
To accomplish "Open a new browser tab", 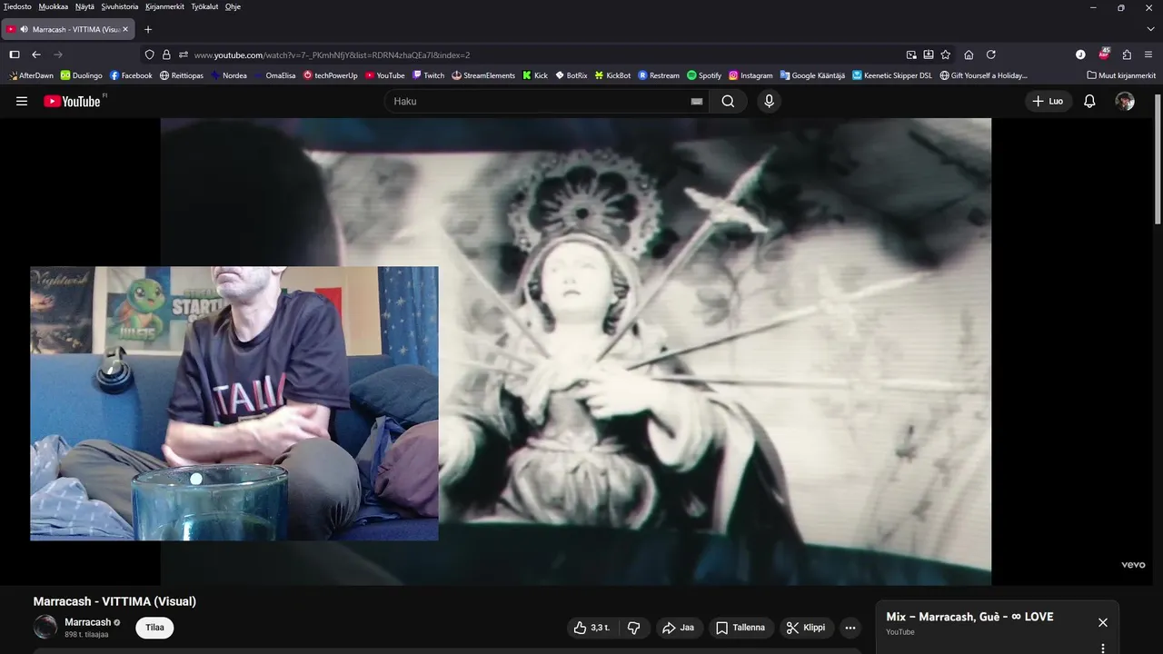I will pyautogui.click(x=148, y=29).
